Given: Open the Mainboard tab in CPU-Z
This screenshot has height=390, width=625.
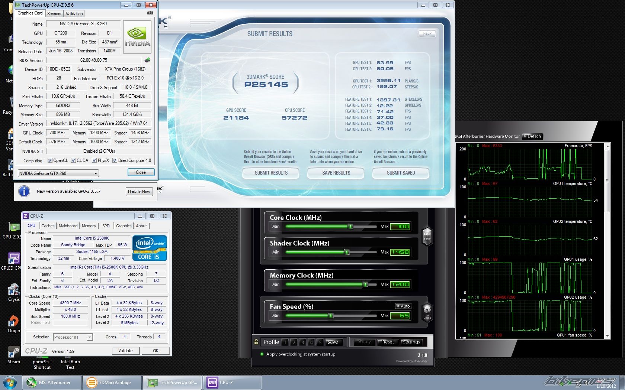Looking at the screenshot, I should click(x=68, y=226).
